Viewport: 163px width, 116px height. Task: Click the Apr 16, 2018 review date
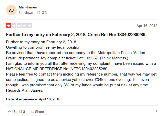147,26
